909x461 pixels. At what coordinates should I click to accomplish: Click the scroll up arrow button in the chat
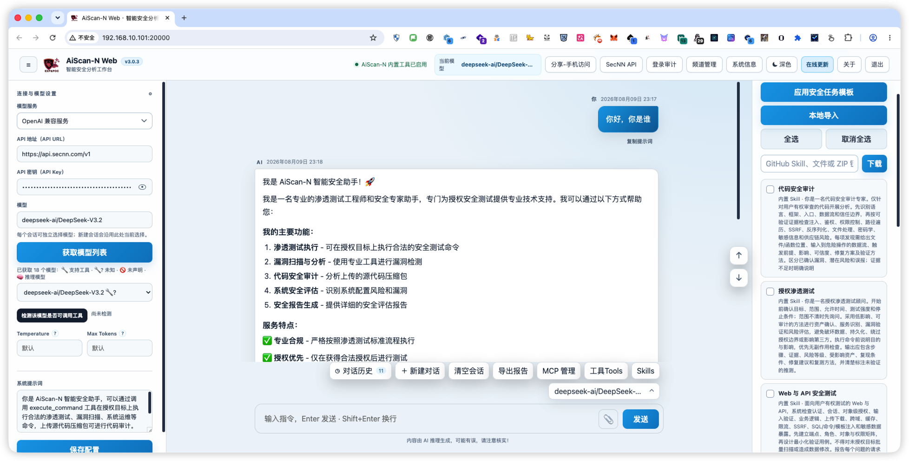738,255
